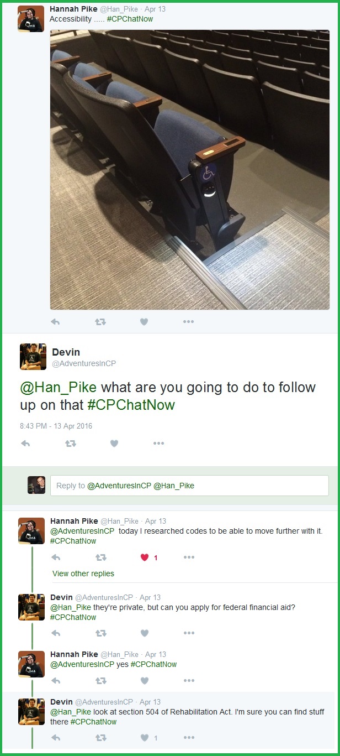Open Devin's avatar in the main tweet

[33, 357]
